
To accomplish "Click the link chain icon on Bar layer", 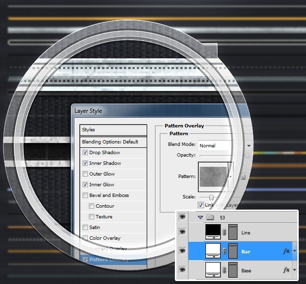I will [224, 251].
